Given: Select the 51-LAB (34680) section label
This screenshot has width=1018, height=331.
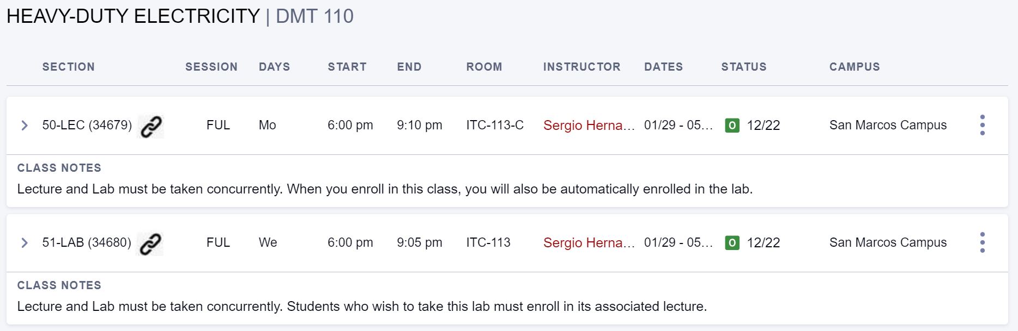Looking at the screenshot, I should coord(87,242).
